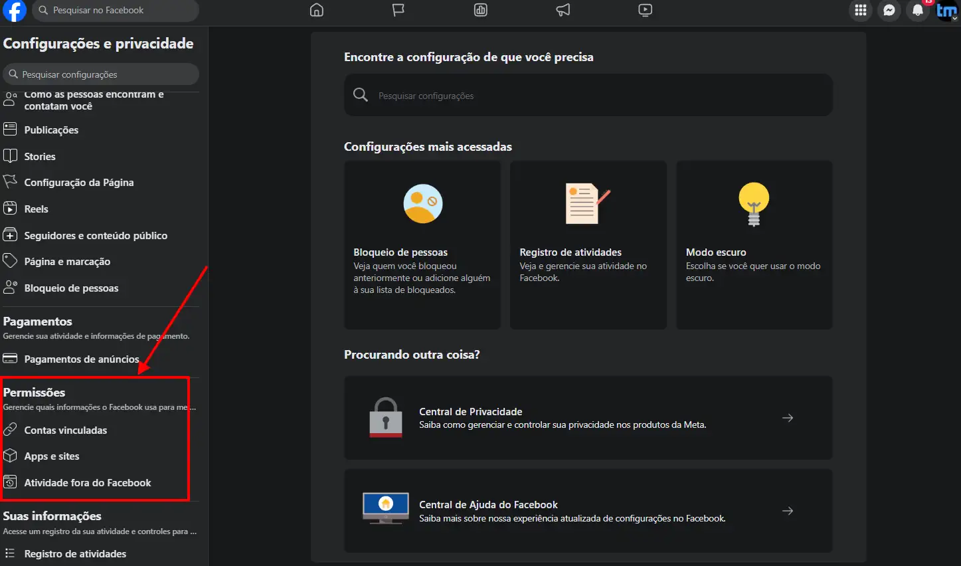This screenshot has width=961, height=566.
Task: Open Central de Privacidade arrow
Action: [788, 418]
